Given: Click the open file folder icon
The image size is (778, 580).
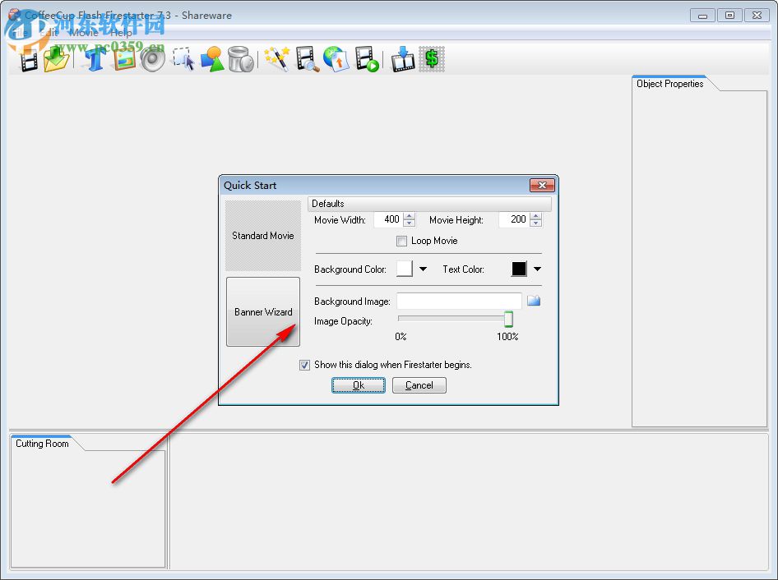Looking at the screenshot, I should pyautogui.click(x=56, y=60).
